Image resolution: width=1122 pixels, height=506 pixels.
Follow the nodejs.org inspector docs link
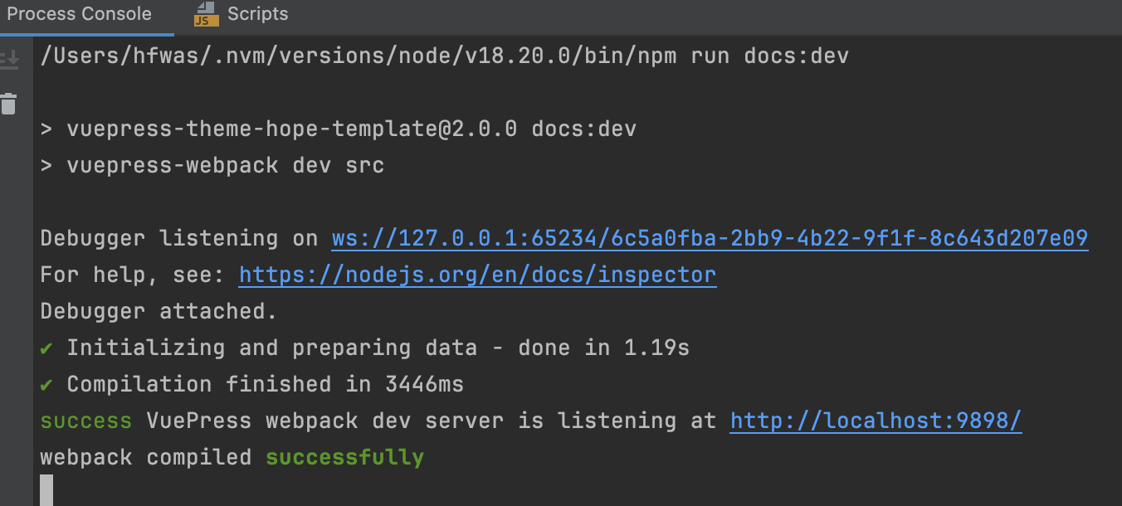click(477, 275)
